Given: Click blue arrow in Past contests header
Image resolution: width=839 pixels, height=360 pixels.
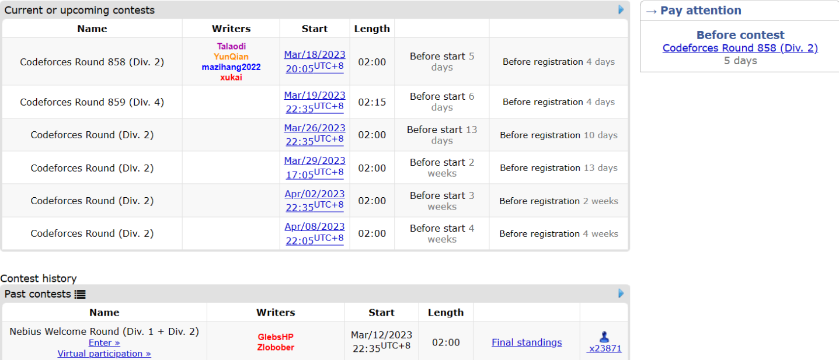Looking at the screenshot, I should pyautogui.click(x=621, y=293).
